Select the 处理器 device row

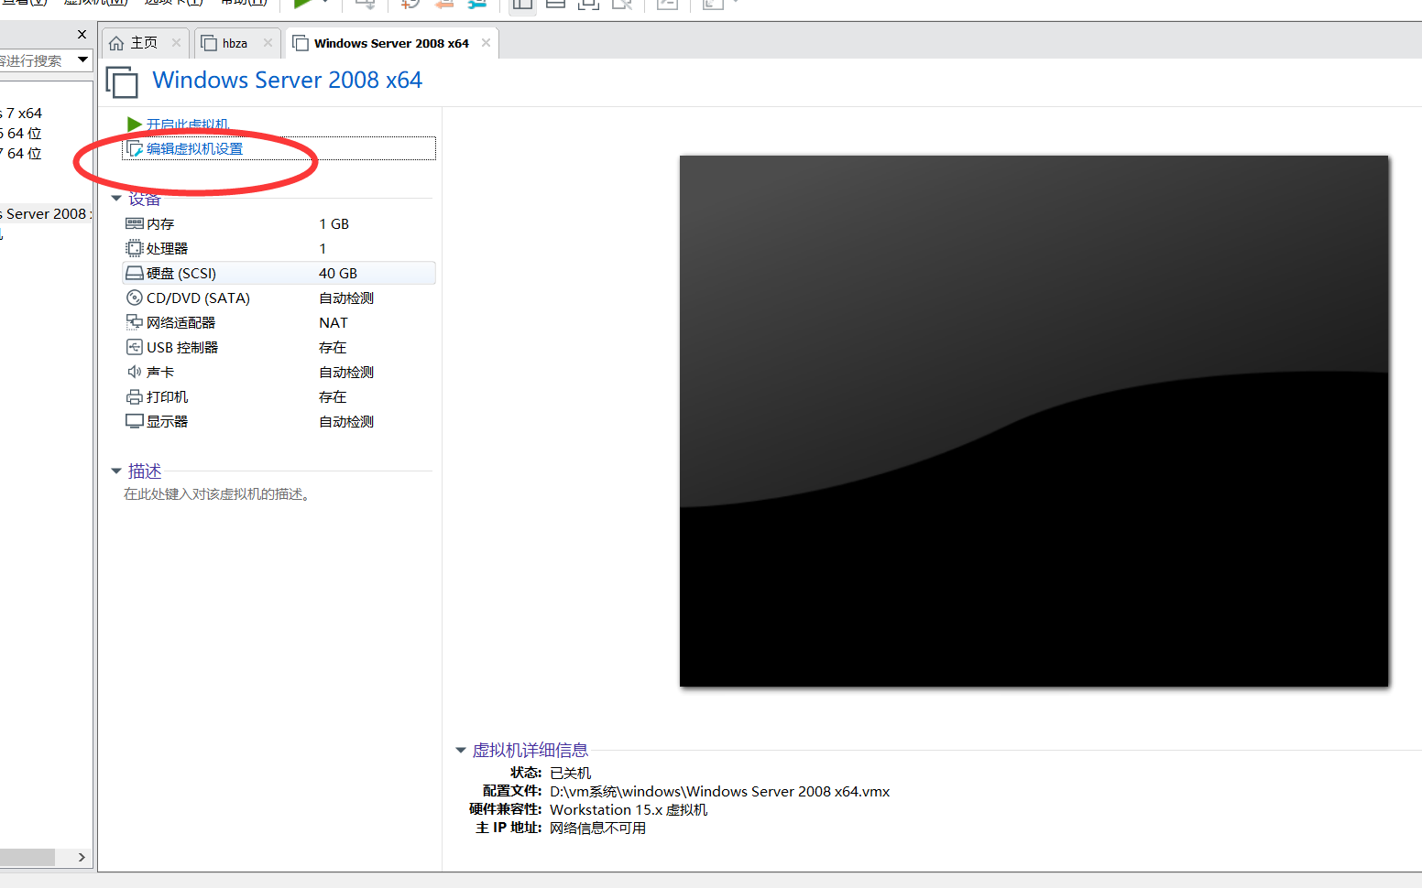tap(279, 248)
